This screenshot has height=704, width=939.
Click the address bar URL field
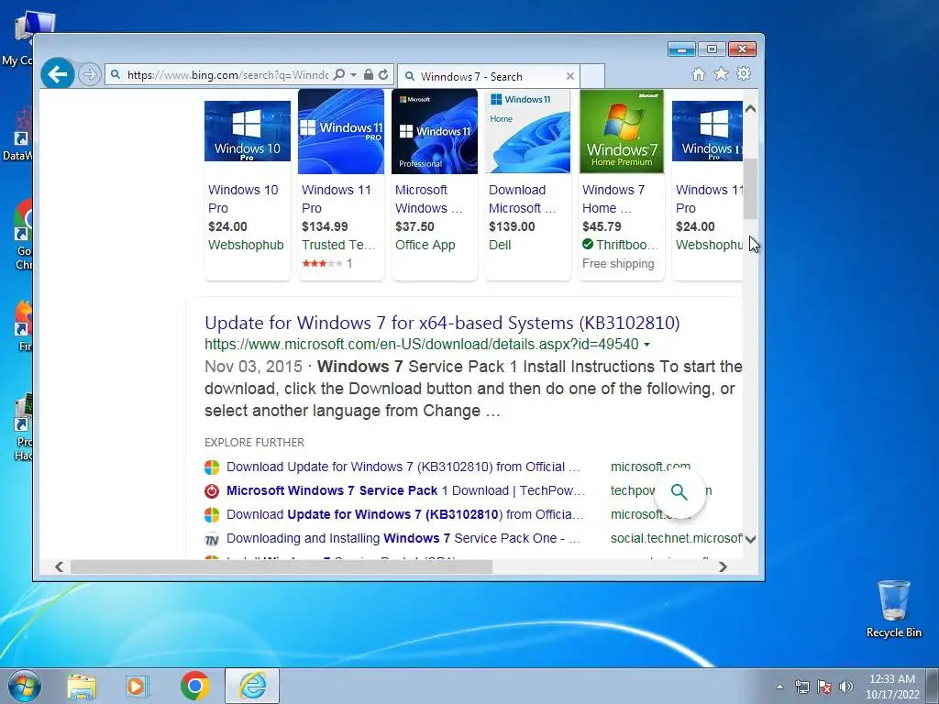(x=227, y=75)
